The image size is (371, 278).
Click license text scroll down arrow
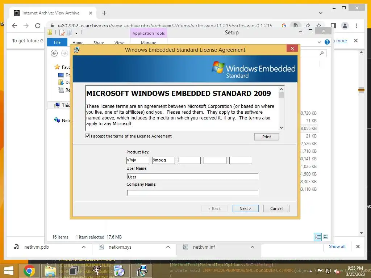click(x=281, y=128)
